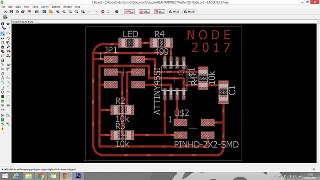320x180 pixels.
Task: Select the Via tool
Action: [x=3, y=101]
